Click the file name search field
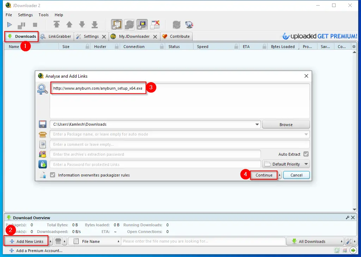This screenshot has height=257, width=361. [x=203, y=241]
